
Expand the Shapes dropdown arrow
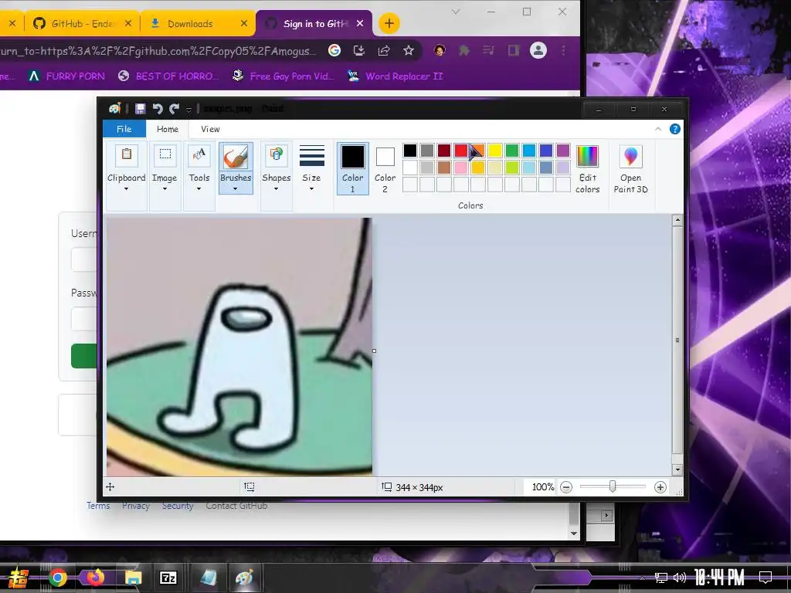276,188
